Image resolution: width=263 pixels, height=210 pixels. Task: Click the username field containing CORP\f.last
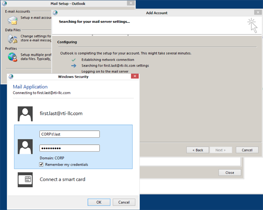(x=70, y=134)
